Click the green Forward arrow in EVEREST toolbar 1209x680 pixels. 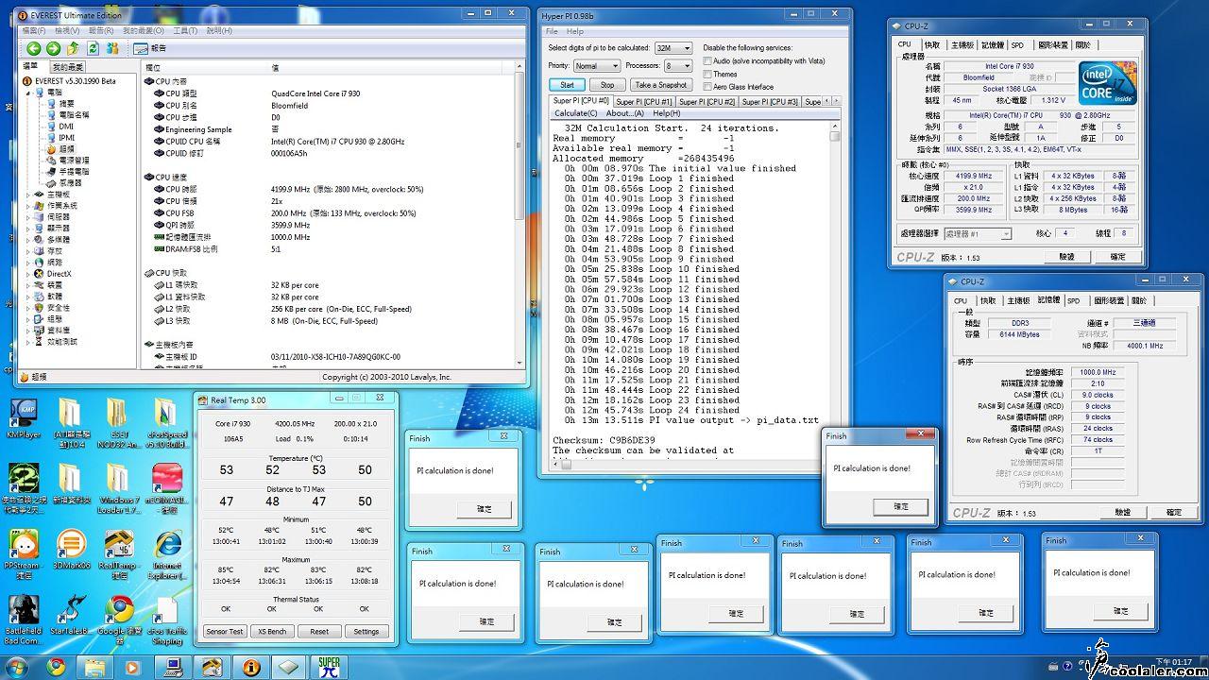pyautogui.click(x=53, y=48)
